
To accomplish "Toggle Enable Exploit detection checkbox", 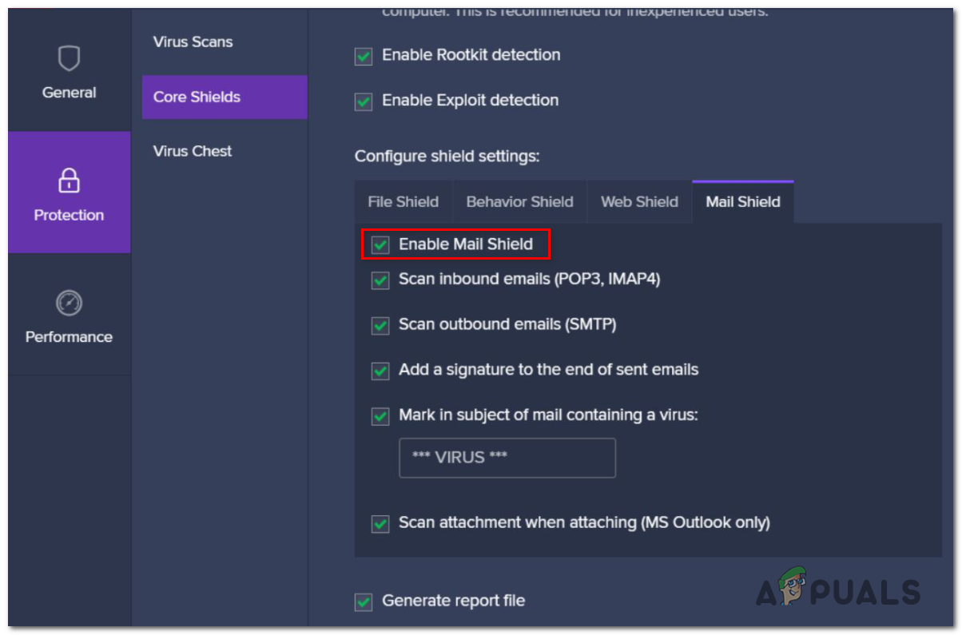I will point(364,101).
